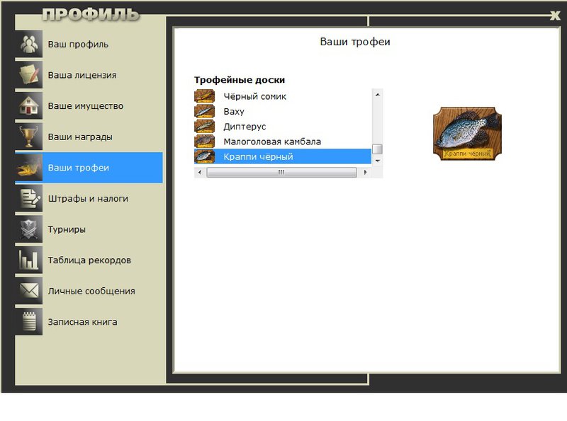Open Личные сообщения
567x421 pixels.
point(89,291)
